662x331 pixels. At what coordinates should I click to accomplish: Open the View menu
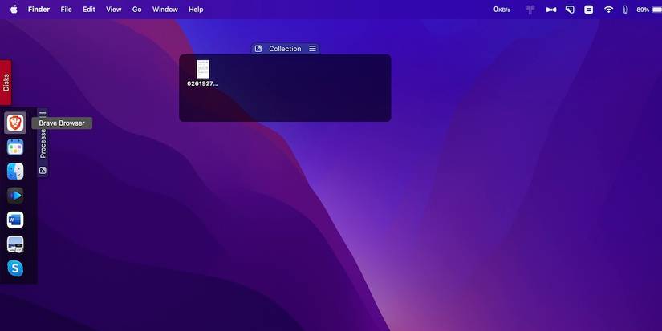tap(114, 10)
